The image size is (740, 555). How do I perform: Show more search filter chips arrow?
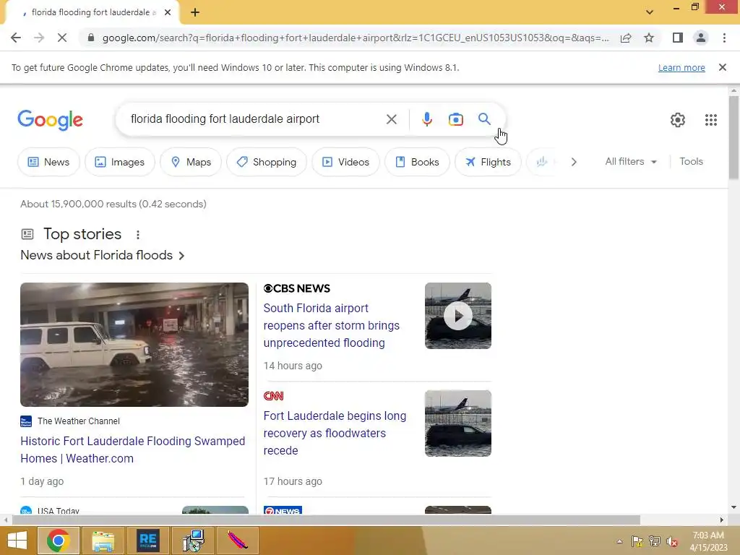click(x=573, y=162)
